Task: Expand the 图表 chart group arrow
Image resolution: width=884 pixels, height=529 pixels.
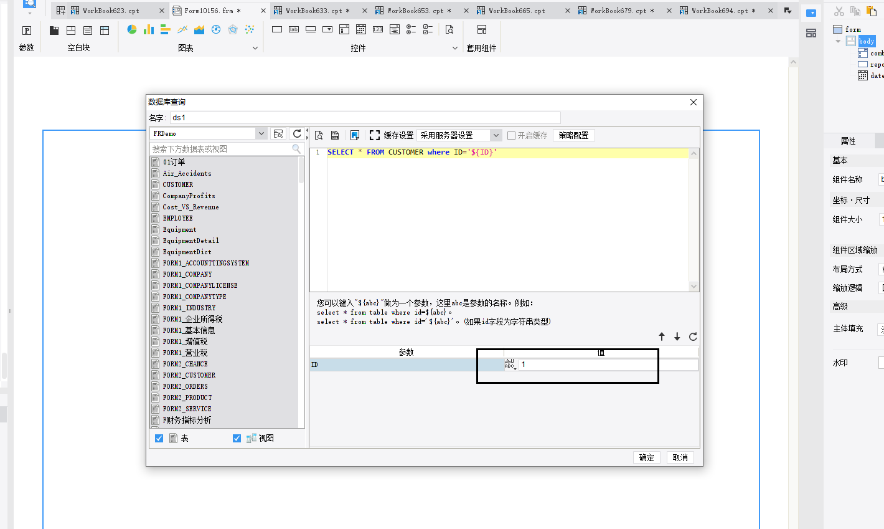Action: coord(255,48)
